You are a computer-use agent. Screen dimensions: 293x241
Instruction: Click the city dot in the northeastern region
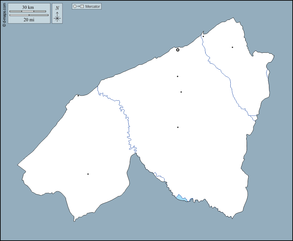pyautogui.click(x=232, y=47)
